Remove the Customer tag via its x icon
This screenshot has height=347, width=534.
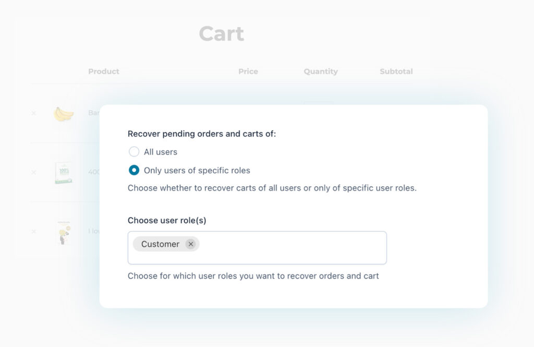[191, 244]
